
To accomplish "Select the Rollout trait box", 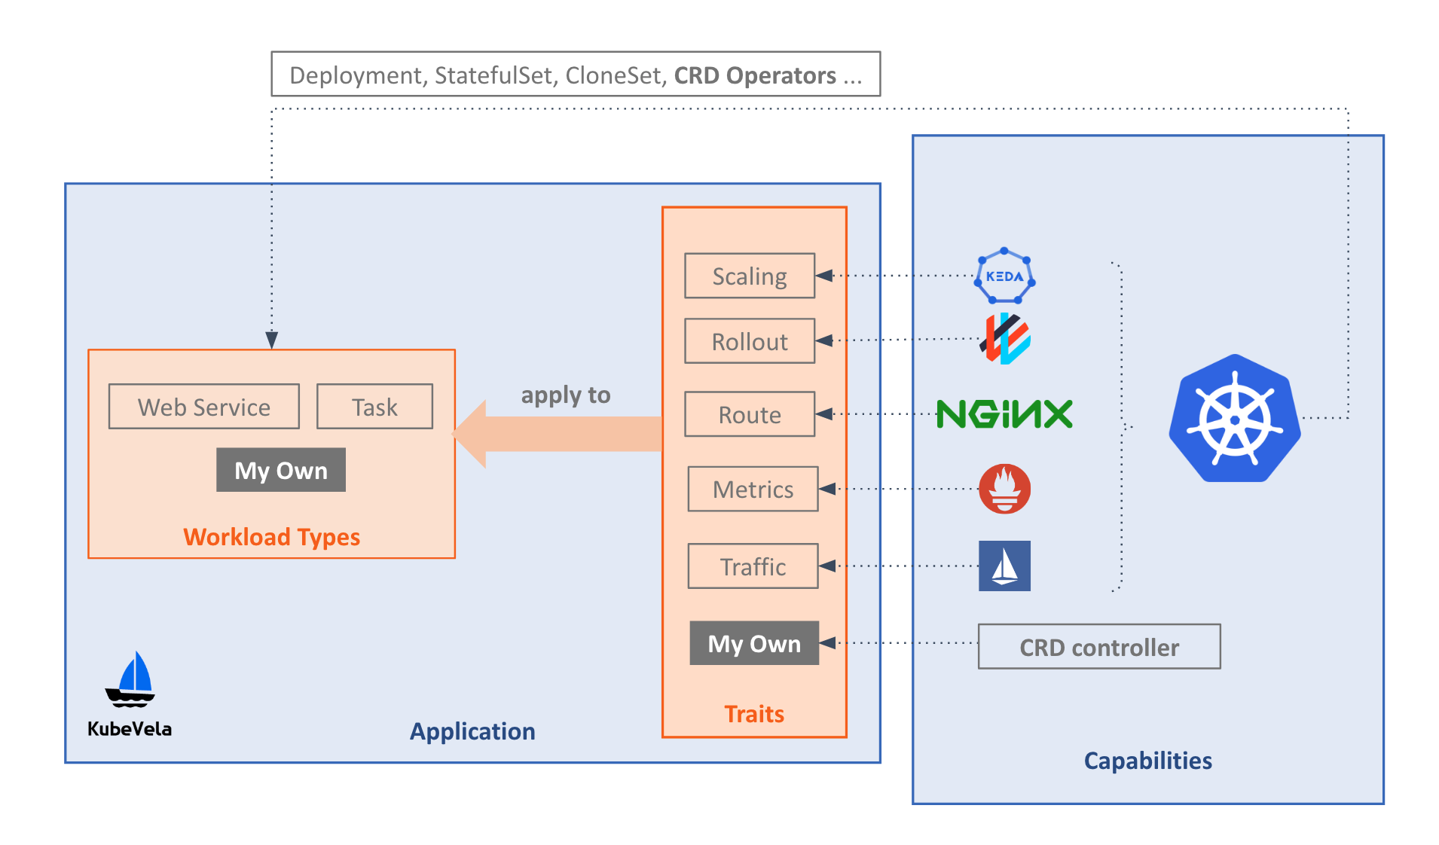I will tap(749, 341).
